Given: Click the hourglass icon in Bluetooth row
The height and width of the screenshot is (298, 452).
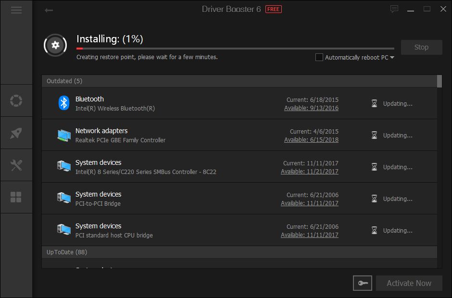Looking at the screenshot, I should [x=374, y=103].
